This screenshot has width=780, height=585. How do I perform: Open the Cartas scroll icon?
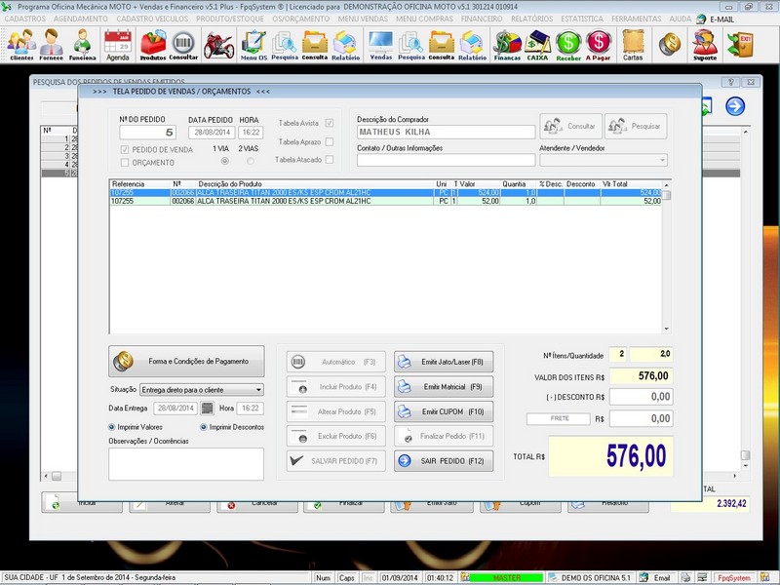[x=633, y=45]
